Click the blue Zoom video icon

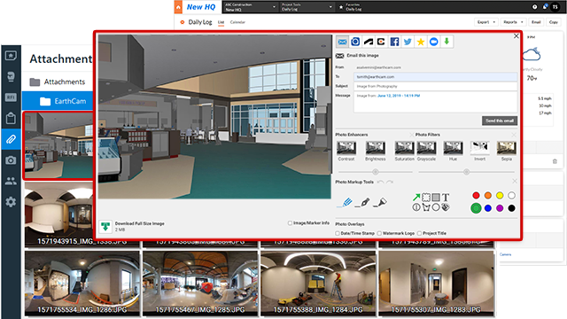point(434,42)
